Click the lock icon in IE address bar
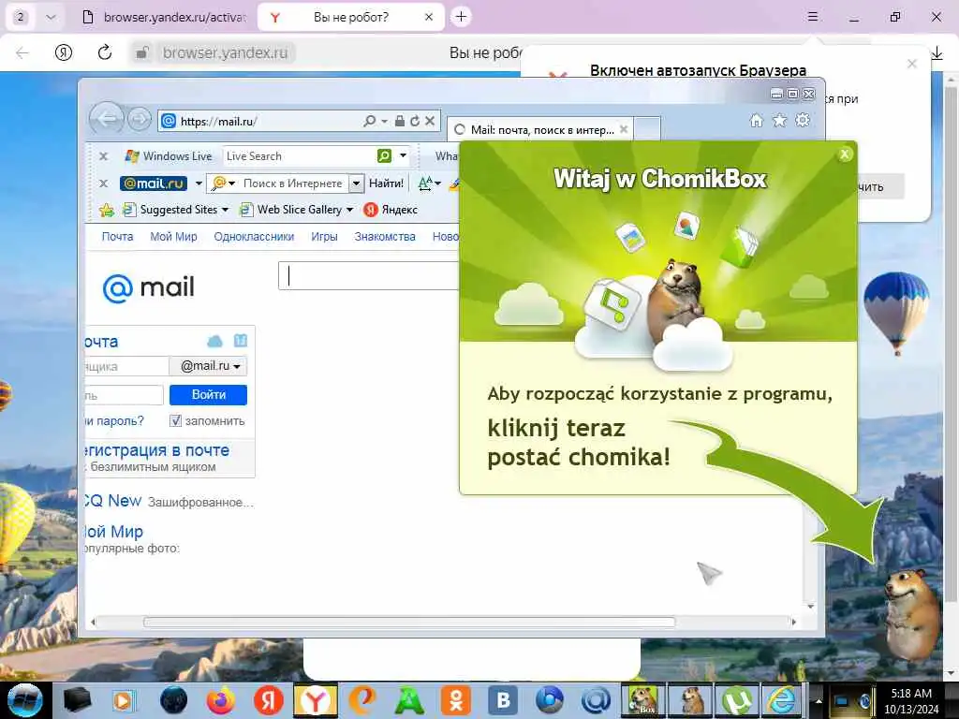Image resolution: width=959 pixels, height=719 pixels. tap(399, 121)
